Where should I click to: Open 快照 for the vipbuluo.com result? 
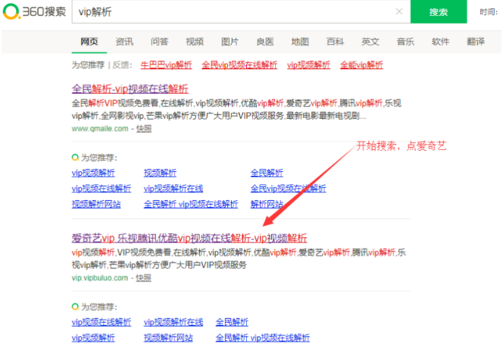(x=143, y=278)
